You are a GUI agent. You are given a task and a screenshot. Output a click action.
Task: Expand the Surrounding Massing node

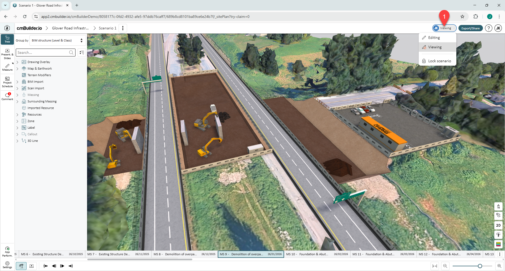click(x=17, y=102)
